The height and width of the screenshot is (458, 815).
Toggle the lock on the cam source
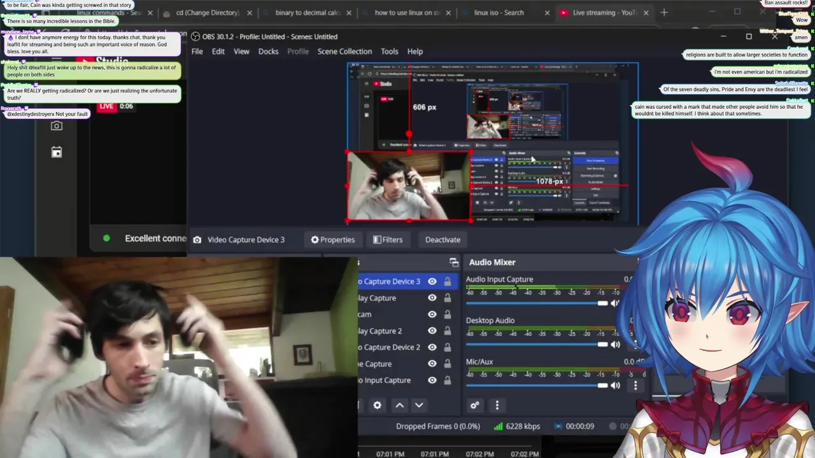click(448, 314)
